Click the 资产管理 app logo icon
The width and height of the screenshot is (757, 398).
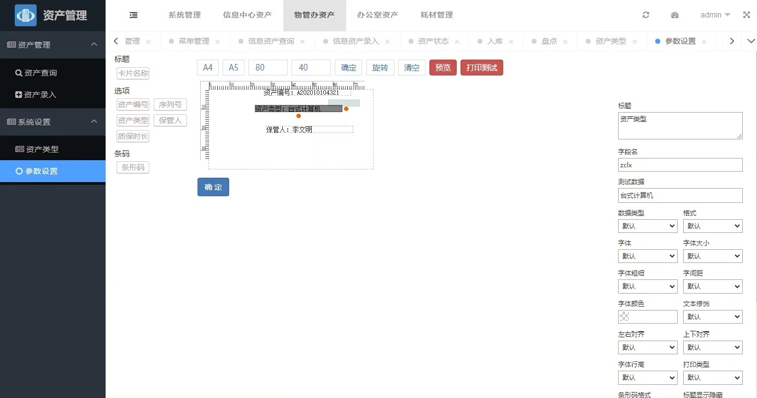(26, 15)
